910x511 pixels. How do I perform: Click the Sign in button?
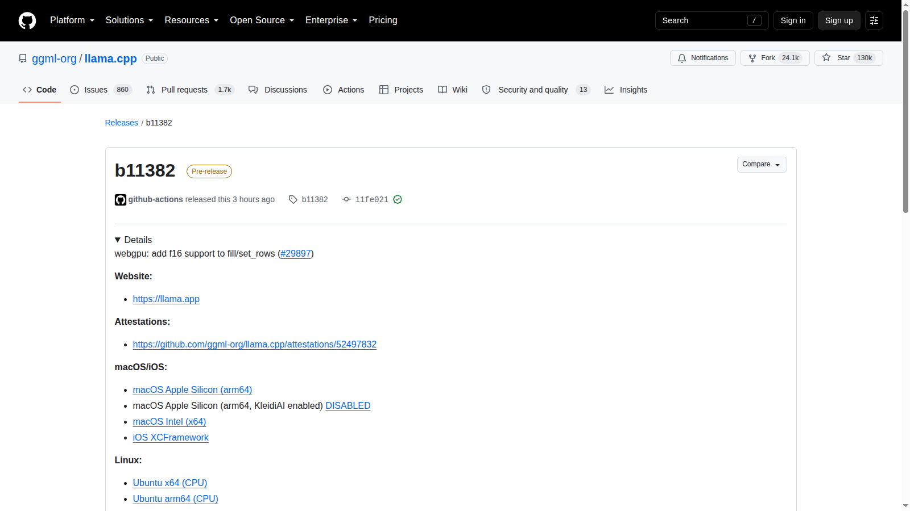coord(793,20)
